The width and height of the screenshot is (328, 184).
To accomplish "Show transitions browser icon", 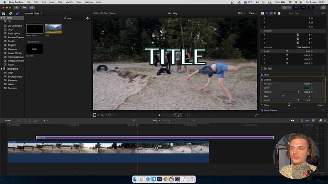I will coord(325,121).
